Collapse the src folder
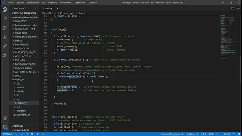This screenshot has height=136, width=242. (18, 99)
